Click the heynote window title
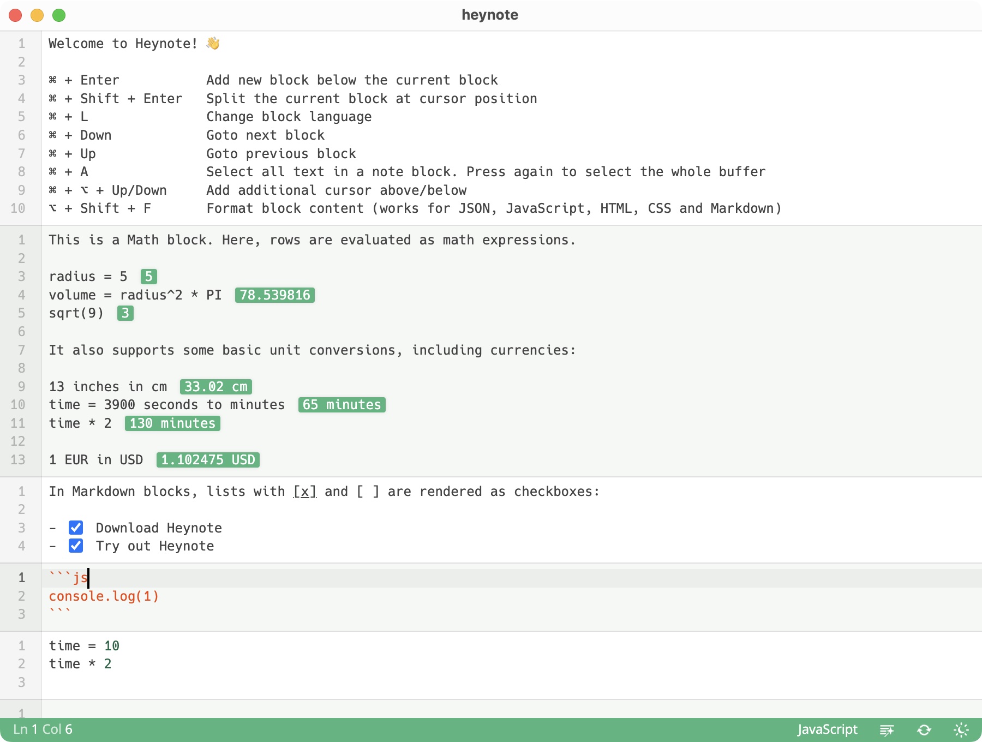 [490, 15]
